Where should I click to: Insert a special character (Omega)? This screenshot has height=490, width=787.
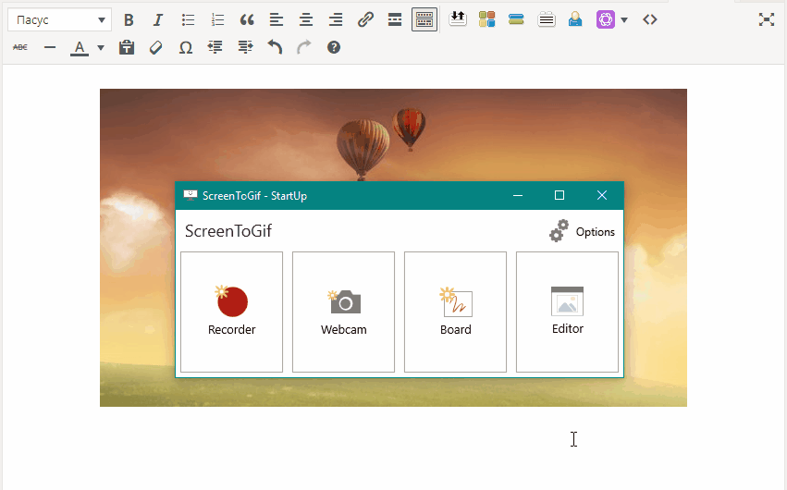click(x=186, y=48)
